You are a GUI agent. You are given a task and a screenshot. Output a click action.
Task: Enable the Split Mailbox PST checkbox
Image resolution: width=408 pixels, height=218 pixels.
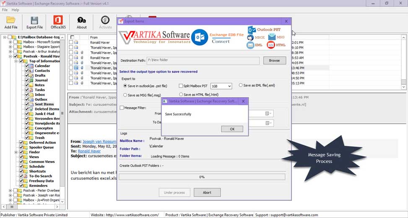(x=181, y=86)
